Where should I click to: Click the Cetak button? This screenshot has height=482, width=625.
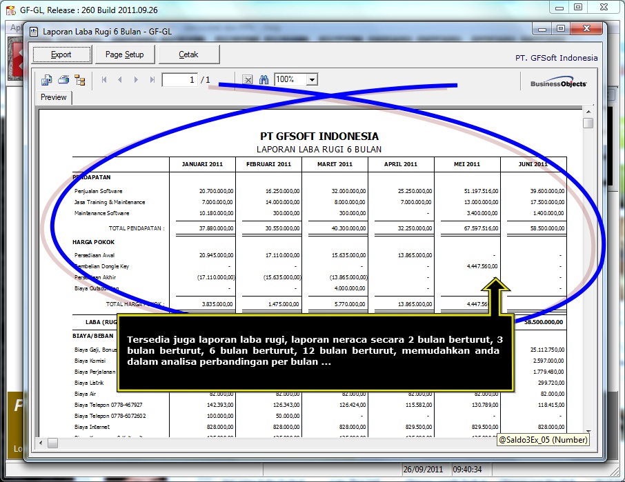(x=189, y=54)
